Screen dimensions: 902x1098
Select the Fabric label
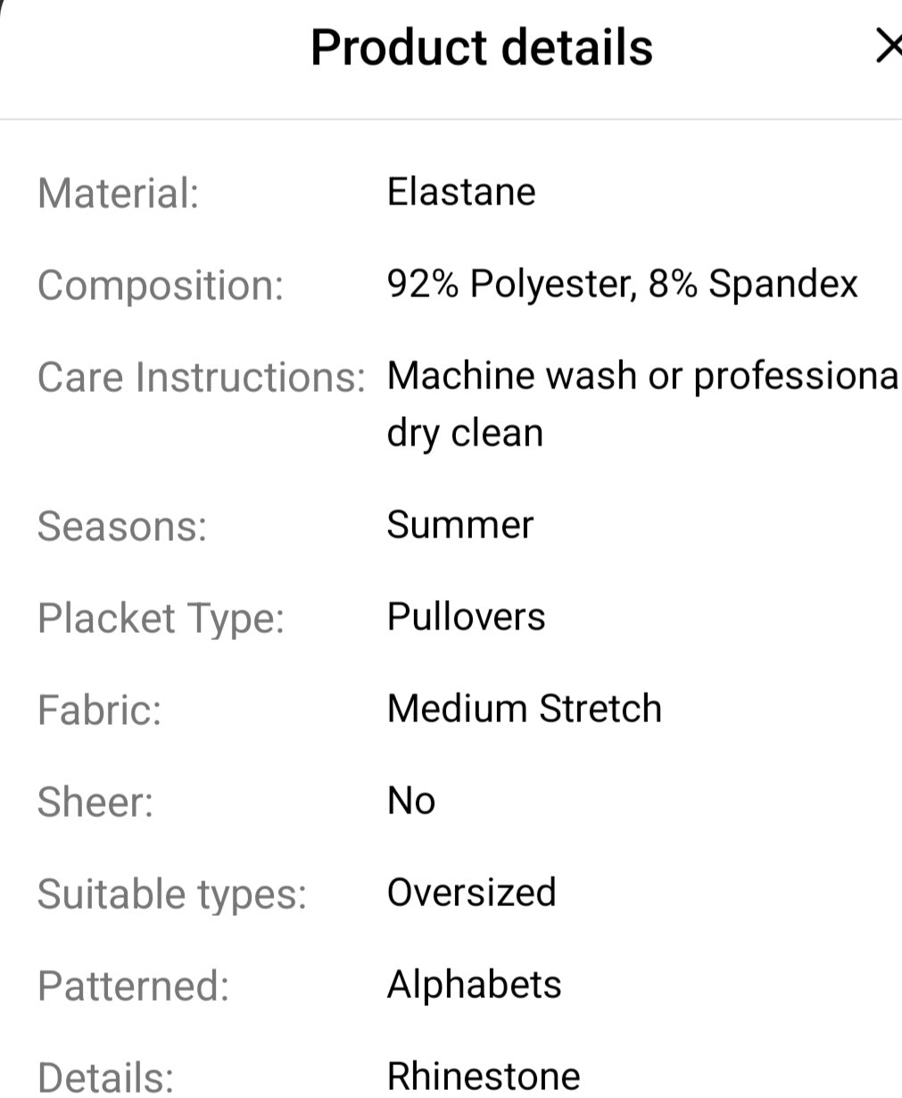pos(99,711)
